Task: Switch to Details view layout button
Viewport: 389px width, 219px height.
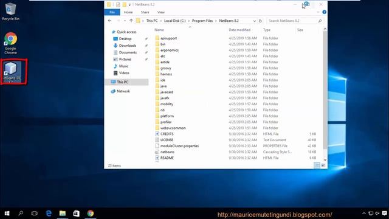Action: pyautogui.click(x=317, y=165)
